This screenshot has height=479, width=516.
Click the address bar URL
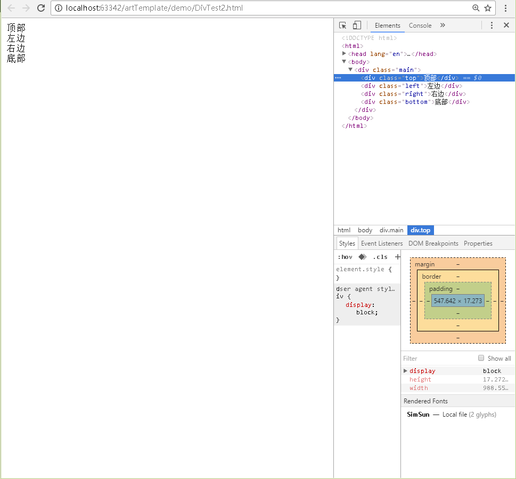[154, 8]
